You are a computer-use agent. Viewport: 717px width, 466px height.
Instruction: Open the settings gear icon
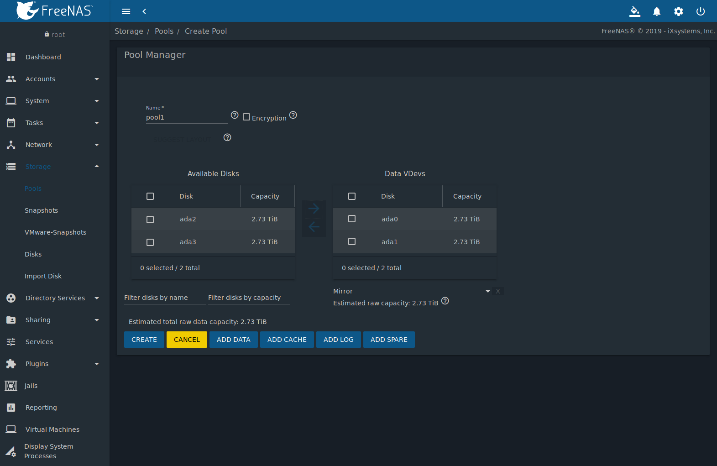click(x=679, y=11)
